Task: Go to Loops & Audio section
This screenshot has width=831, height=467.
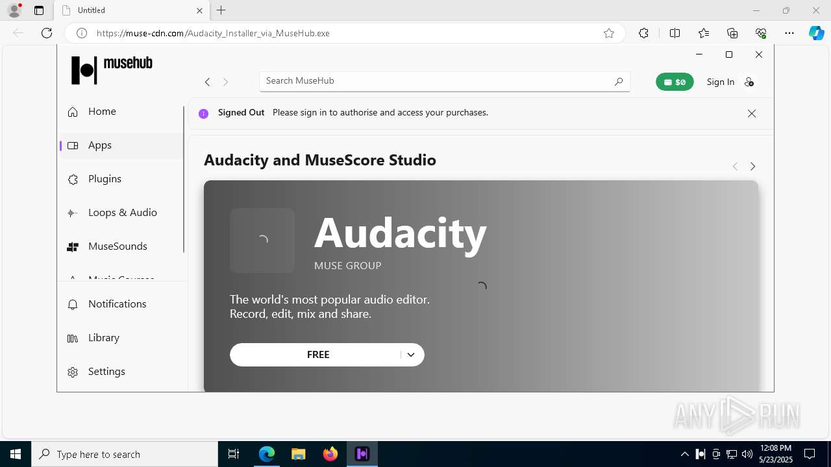Action: tap(121, 213)
